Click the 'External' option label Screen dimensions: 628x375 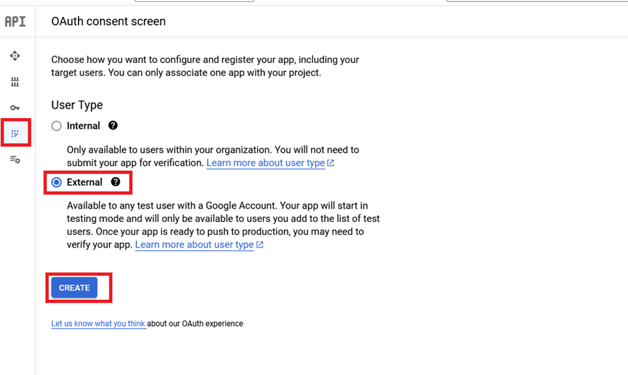[x=85, y=182]
